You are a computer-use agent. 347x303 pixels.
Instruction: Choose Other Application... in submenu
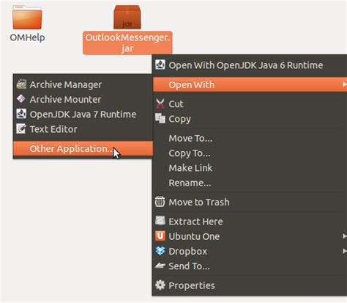[x=83, y=148]
